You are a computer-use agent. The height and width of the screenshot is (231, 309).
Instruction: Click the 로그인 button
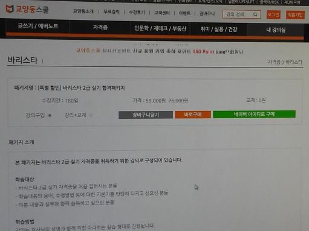(273, 14)
